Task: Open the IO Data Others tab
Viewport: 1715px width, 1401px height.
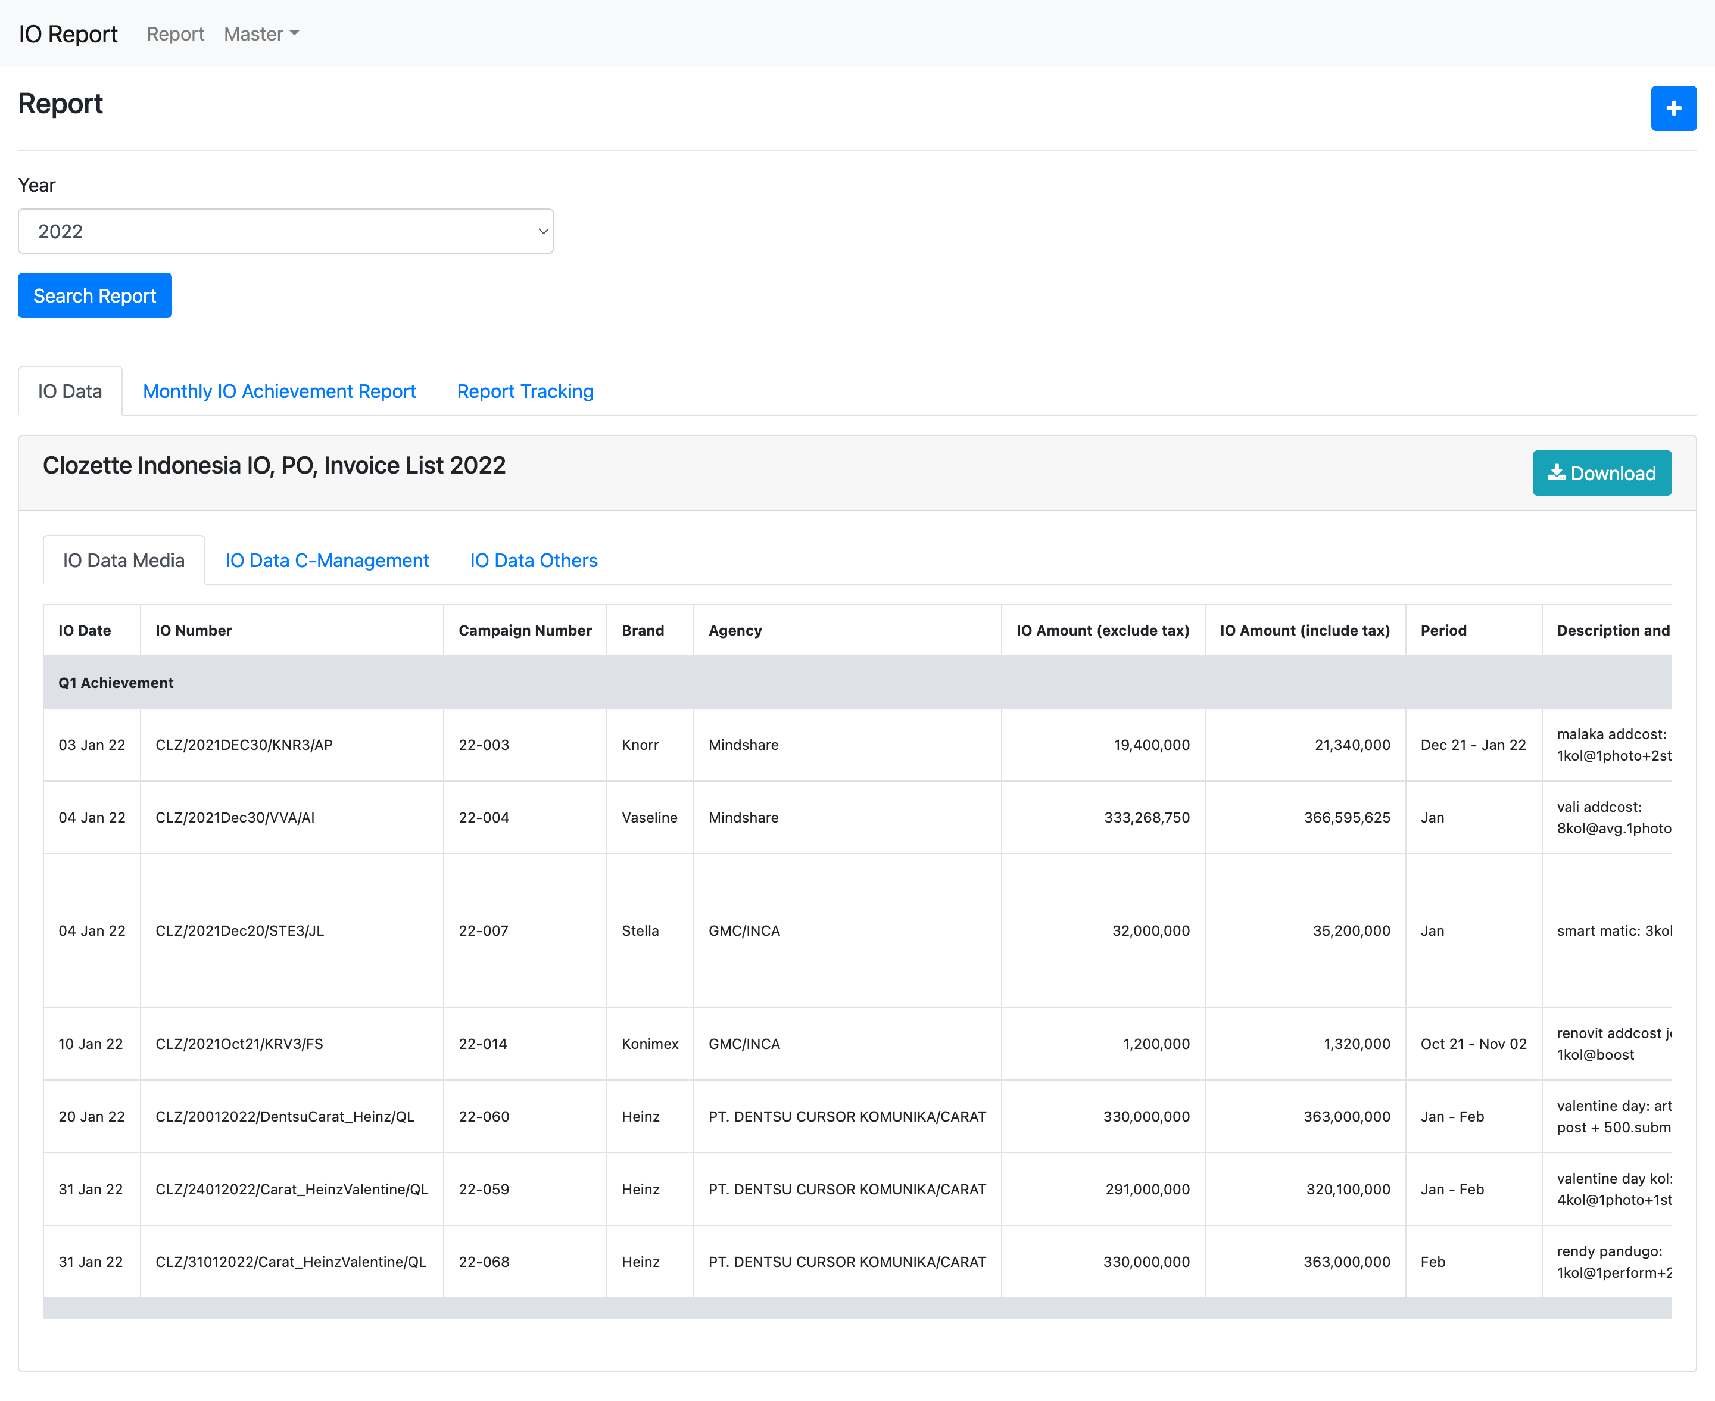Action: 533,560
